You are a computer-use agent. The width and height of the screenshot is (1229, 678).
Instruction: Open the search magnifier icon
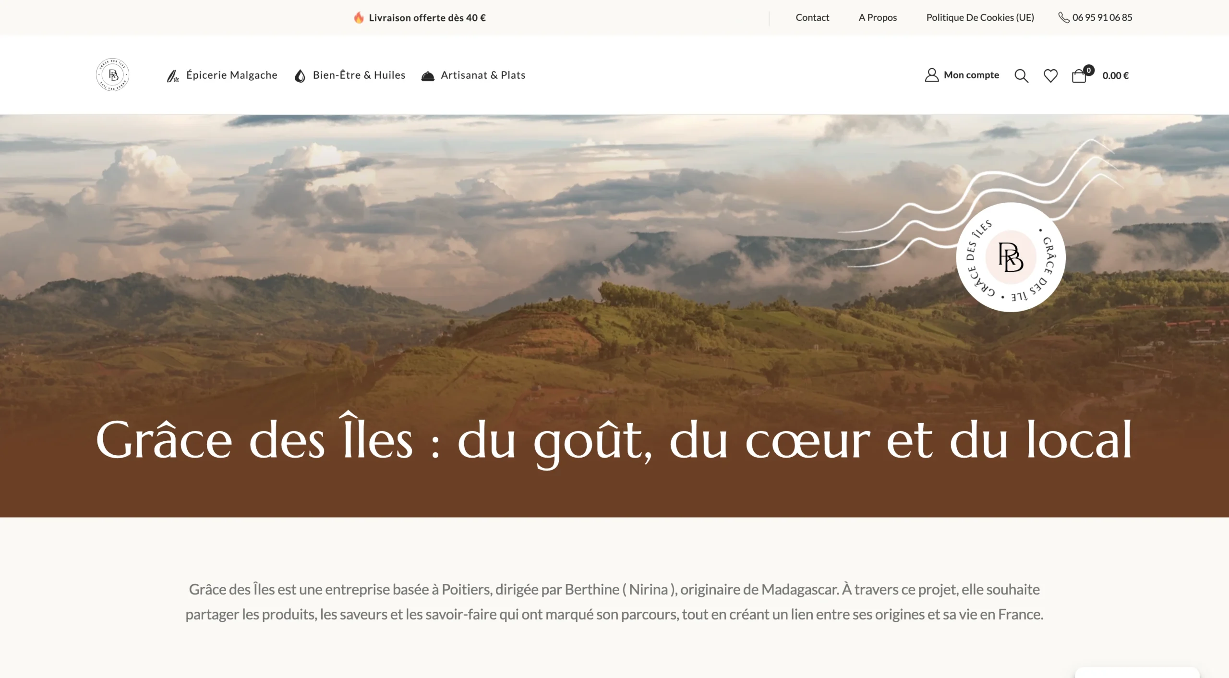(1021, 75)
